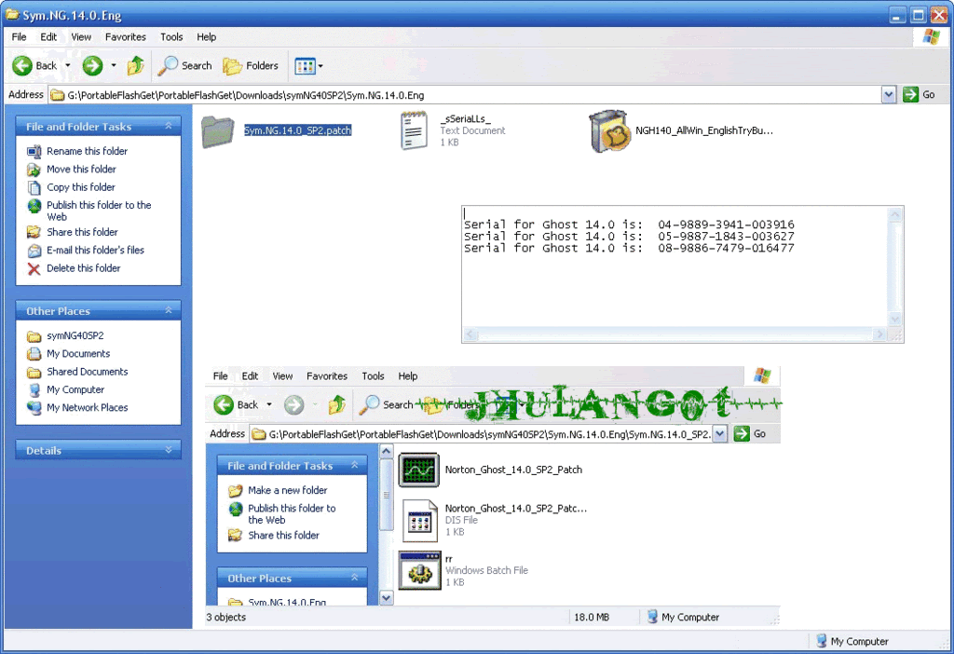Click the "3 objects" text in the inner status bar
This screenshot has height=654, width=954.
pyautogui.click(x=225, y=617)
